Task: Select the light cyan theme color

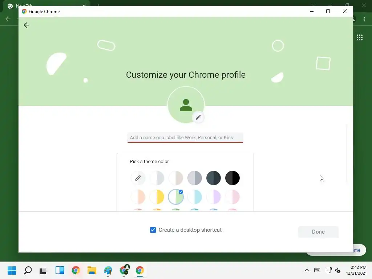Action: coord(195,197)
